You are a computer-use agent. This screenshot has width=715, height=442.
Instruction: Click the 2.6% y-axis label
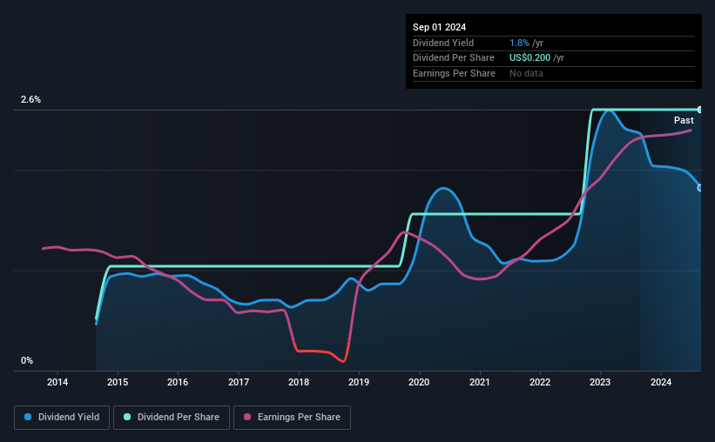[x=31, y=99]
